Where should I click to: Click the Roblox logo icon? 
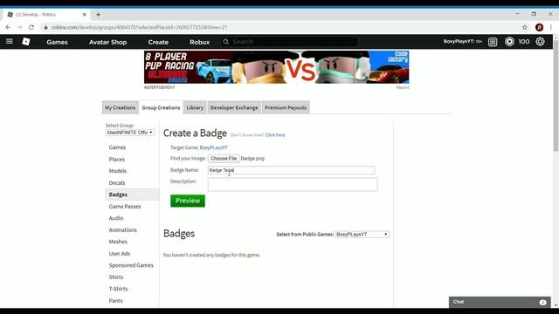tap(26, 42)
